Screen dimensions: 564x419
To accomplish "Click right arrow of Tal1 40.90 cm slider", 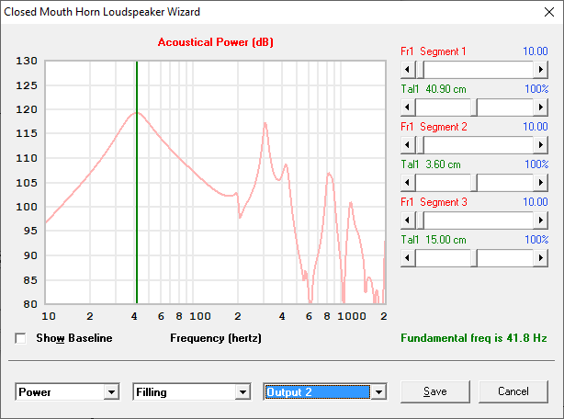I will 541,108.
